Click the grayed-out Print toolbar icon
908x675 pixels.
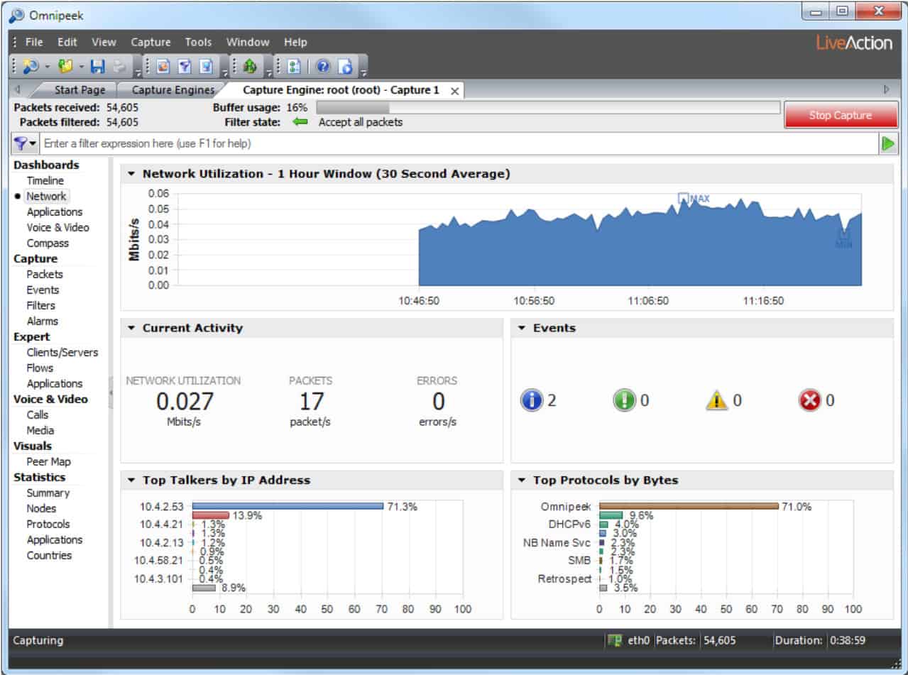tap(120, 67)
